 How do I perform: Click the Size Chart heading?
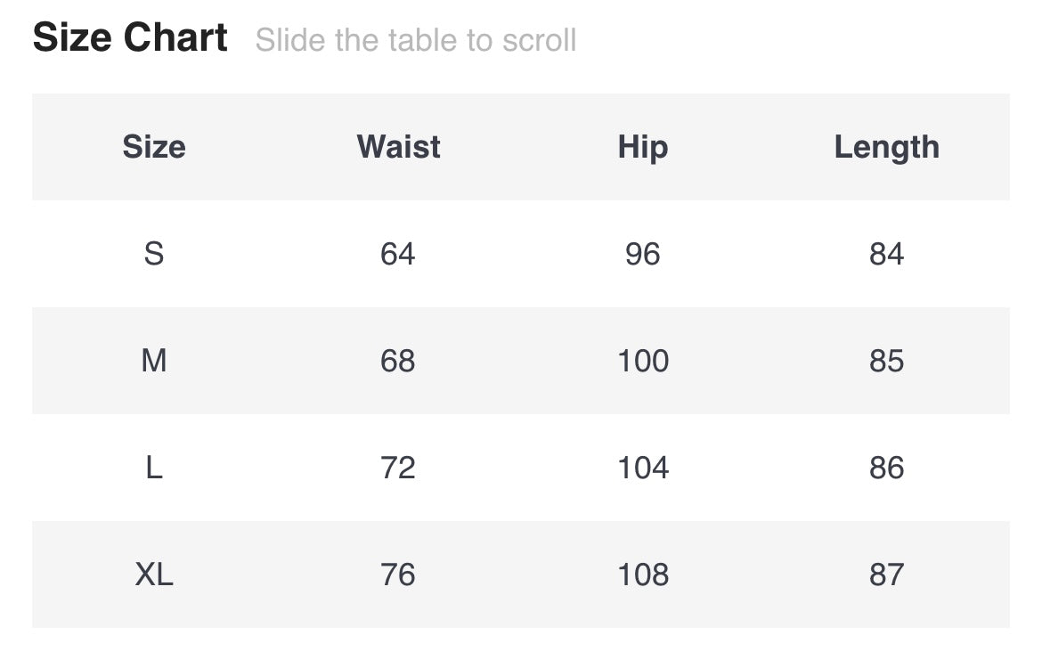pos(130,38)
